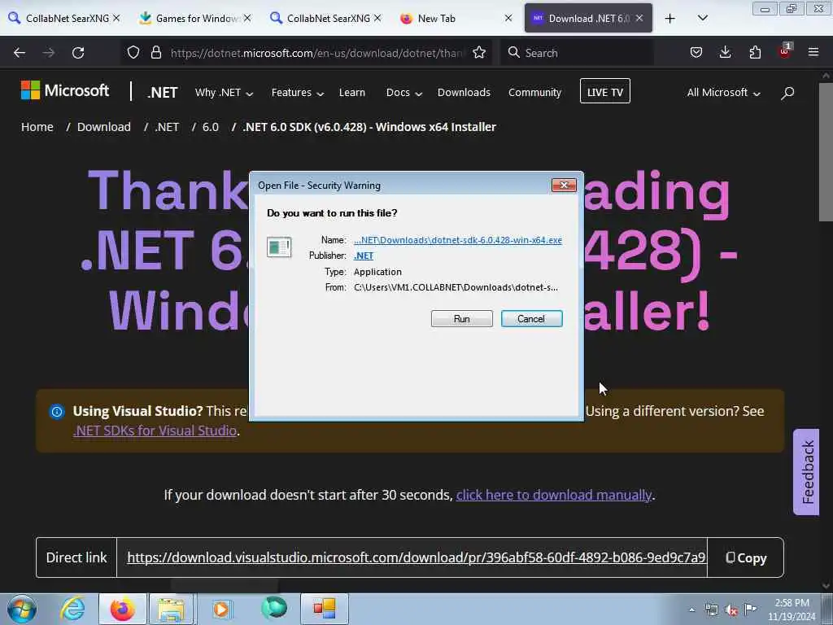This screenshot has width=833, height=625.
Task: Go back using browser back arrow
Action: click(x=20, y=53)
